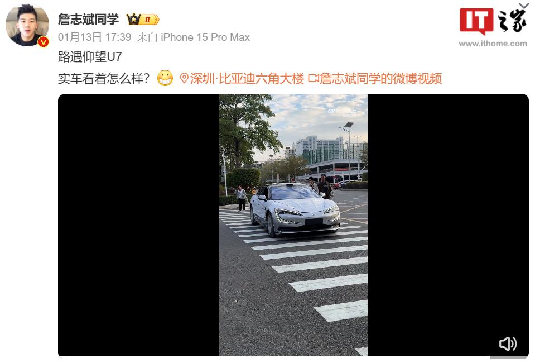
Task: Play the video of the silver car
Action: click(x=293, y=225)
